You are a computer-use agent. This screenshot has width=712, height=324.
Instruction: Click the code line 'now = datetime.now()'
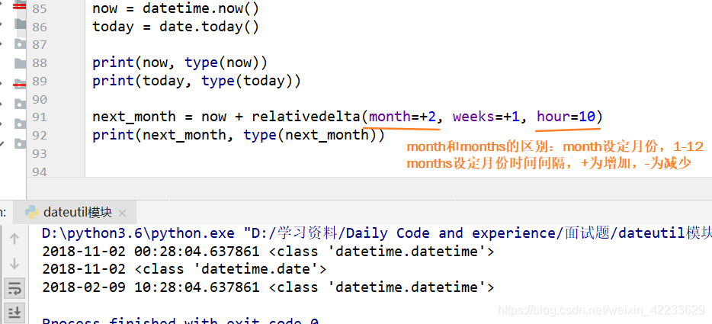coord(176,8)
